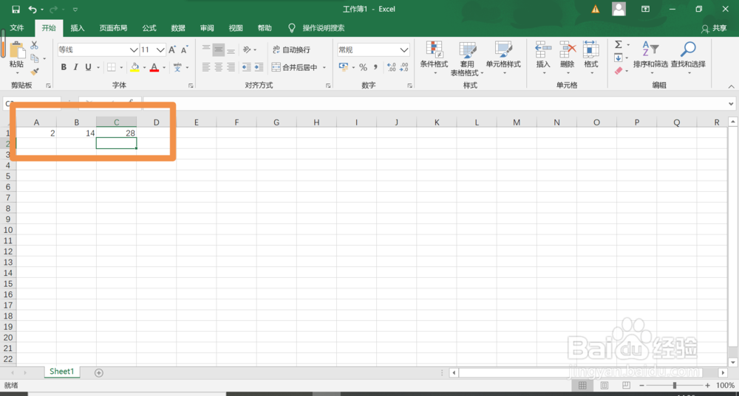Image resolution: width=739 pixels, height=396 pixels.
Task: Select column header E
Action: tap(197, 122)
